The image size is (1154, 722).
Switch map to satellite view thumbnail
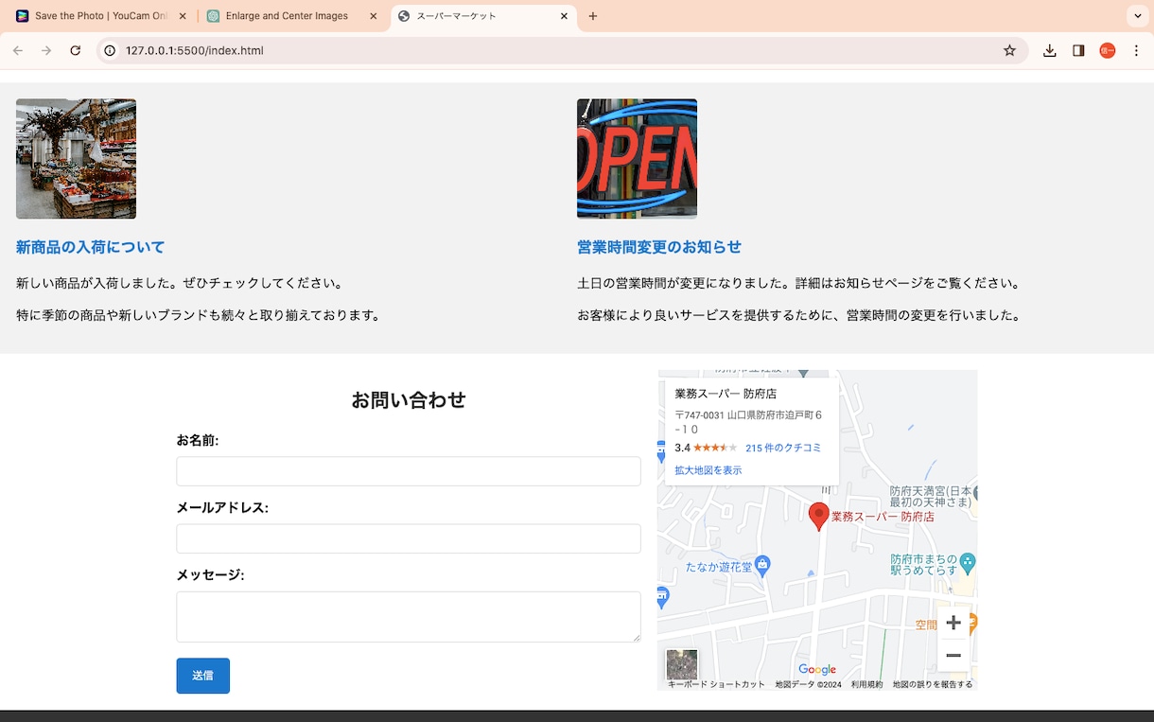[682, 664]
